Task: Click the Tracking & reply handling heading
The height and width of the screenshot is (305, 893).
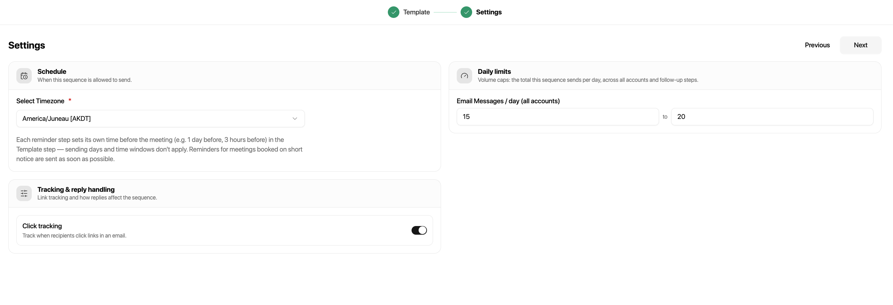Action: tap(76, 190)
